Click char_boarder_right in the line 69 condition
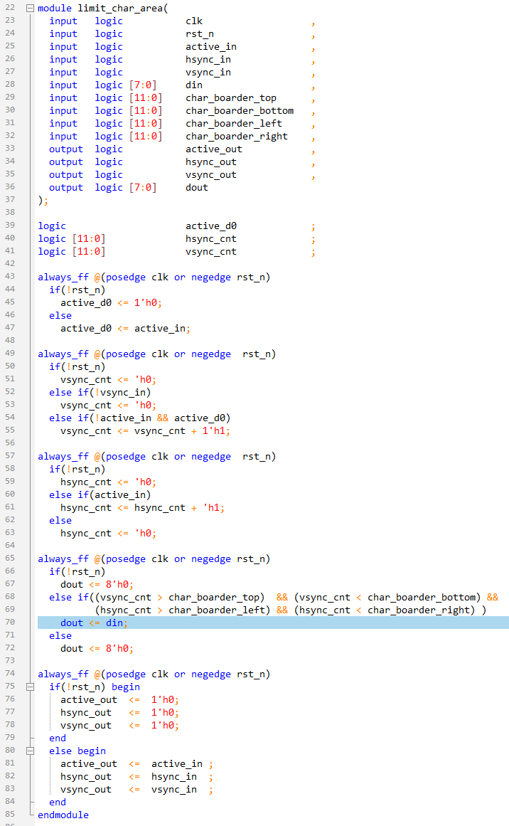This screenshot has height=826, width=509. [419, 610]
